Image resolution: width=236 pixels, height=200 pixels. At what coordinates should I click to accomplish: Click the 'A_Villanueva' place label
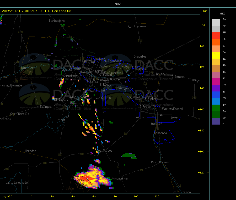click(x=137, y=26)
